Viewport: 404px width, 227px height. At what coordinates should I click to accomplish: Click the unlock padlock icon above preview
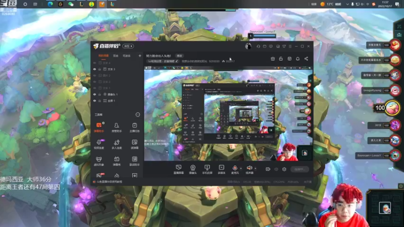tap(281, 59)
